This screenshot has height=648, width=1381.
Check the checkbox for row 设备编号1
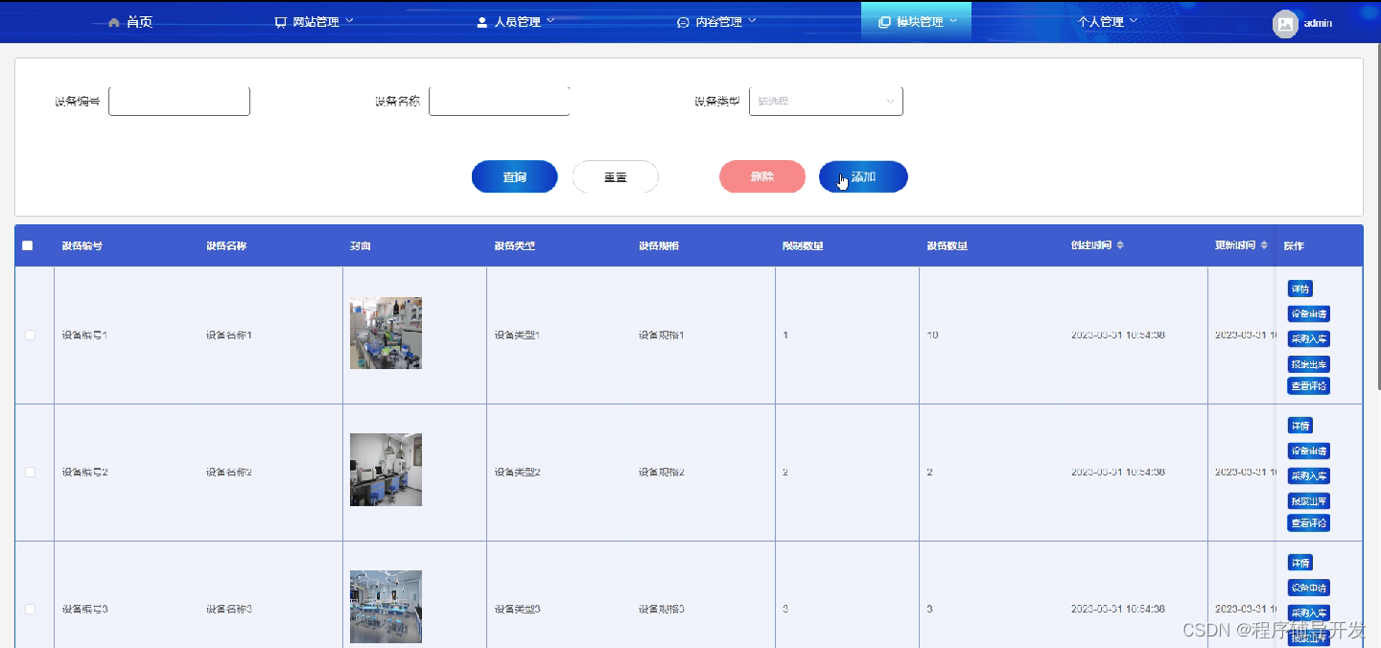(30, 336)
